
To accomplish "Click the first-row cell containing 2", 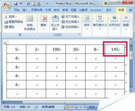I will (36, 49).
